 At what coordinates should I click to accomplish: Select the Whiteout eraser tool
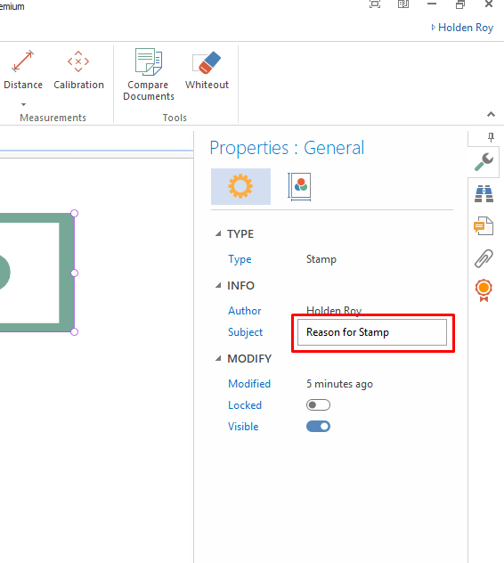click(x=207, y=69)
